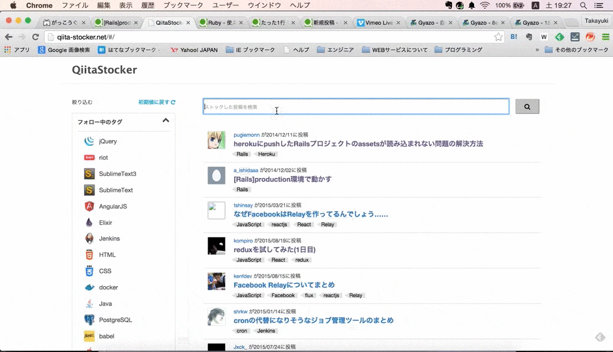Open the 編集 menu
The width and height of the screenshot is (613, 352).
pyautogui.click(x=104, y=5)
